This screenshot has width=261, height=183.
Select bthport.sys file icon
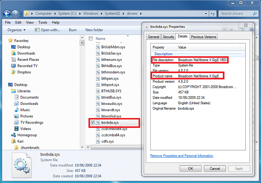coord(98,85)
